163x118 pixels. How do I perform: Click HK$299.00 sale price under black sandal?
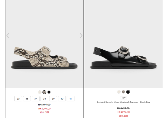point(123,112)
